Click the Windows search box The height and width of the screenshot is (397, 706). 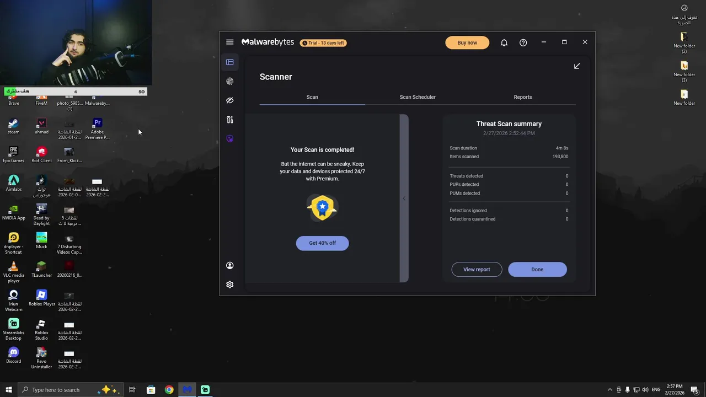coord(71,390)
